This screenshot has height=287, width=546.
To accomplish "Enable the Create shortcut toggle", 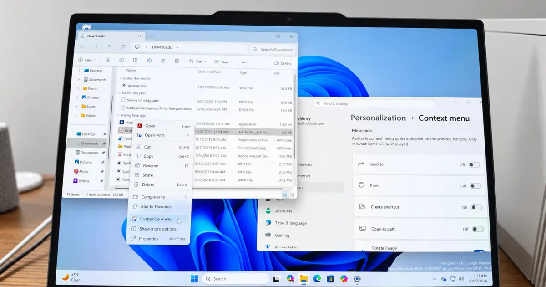I will [476, 207].
